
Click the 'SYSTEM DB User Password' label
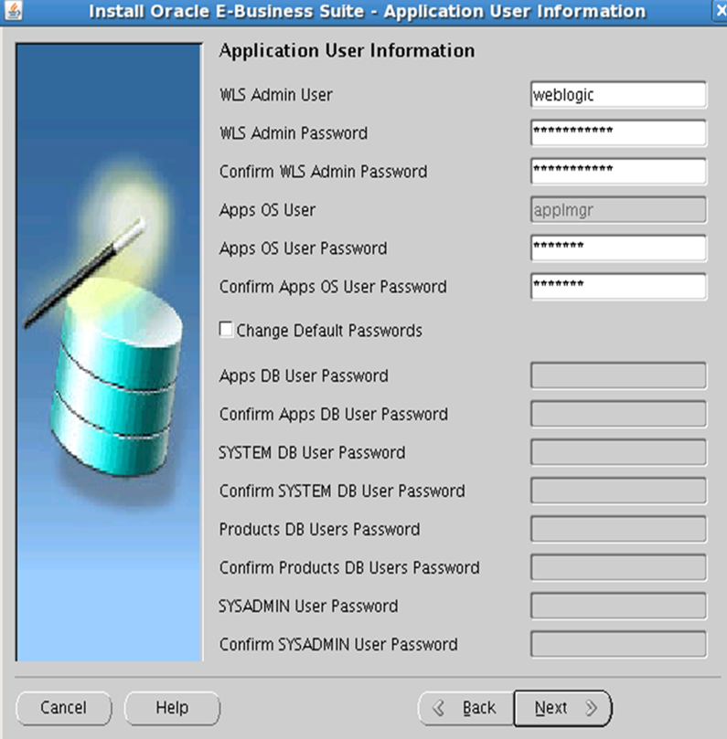click(312, 452)
